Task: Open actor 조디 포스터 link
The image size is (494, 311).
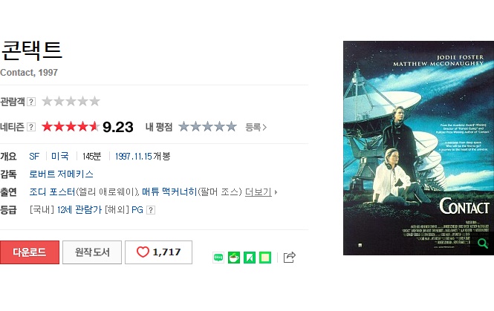Action: [52, 192]
